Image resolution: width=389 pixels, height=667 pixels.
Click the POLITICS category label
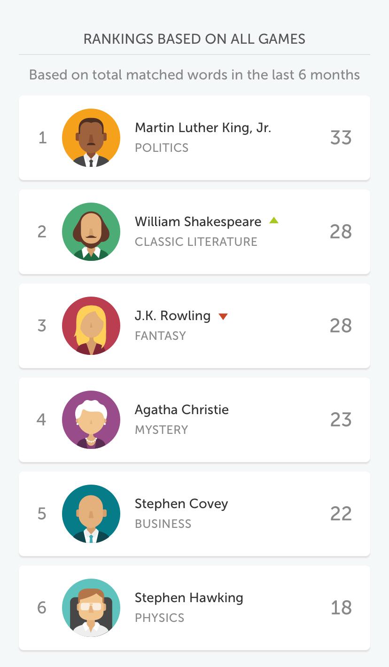coord(162,148)
